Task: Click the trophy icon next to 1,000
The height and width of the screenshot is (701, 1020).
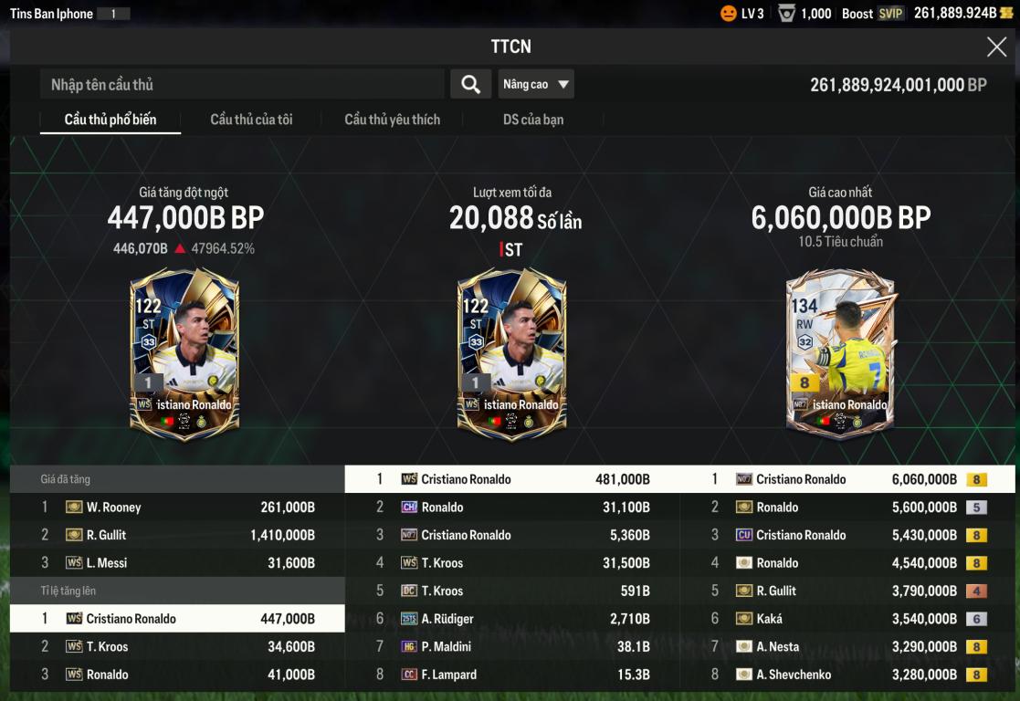Action: click(x=786, y=14)
